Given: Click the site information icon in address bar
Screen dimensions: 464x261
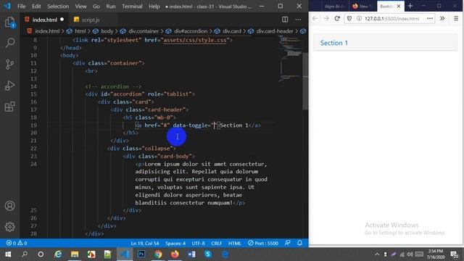Looking at the screenshot, I should coord(359,18).
